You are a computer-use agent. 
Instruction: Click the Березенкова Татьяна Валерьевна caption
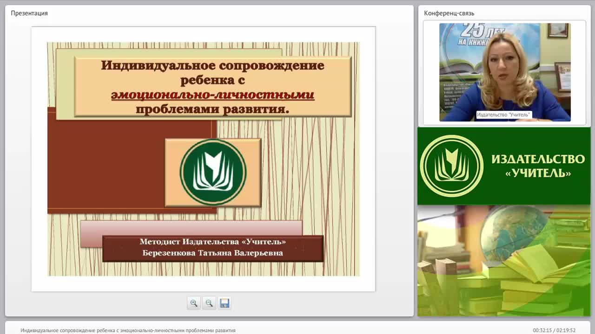pyautogui.click(x=212, y=253)
